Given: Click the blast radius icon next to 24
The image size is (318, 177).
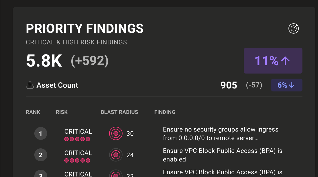Looking at the screenshot, I should tap(116, 155).
